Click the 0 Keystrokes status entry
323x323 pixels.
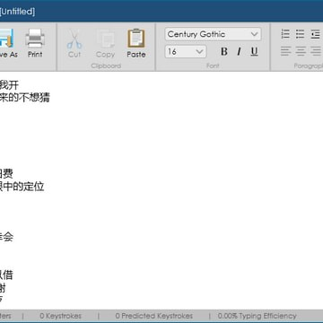pos(60,316)
